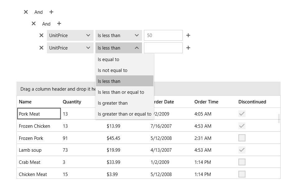
Task: Select 'Is not equal to' from the operator list
Action: (113, 70)
